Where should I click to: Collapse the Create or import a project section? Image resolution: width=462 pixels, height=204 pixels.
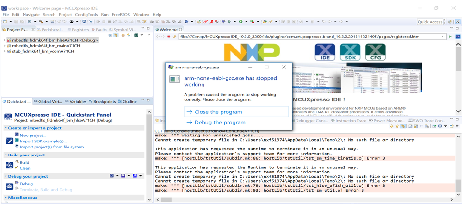click(x=6, y=128)
